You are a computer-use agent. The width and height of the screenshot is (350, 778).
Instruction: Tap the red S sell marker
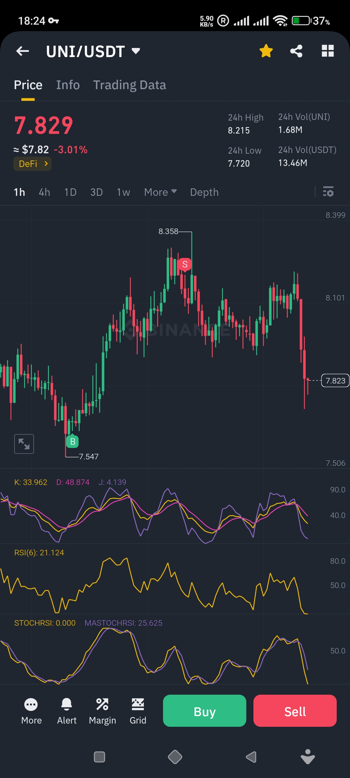click(x=185, y=265)
